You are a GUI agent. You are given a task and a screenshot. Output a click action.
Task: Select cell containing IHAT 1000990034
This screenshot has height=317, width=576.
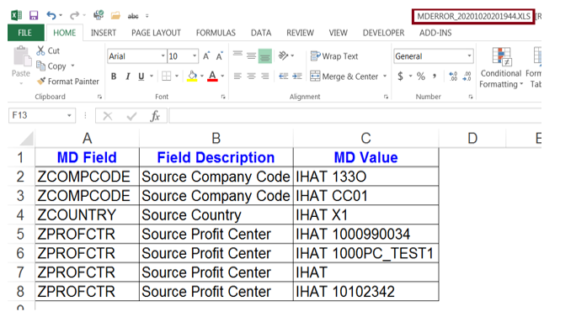tap(365, 234)
